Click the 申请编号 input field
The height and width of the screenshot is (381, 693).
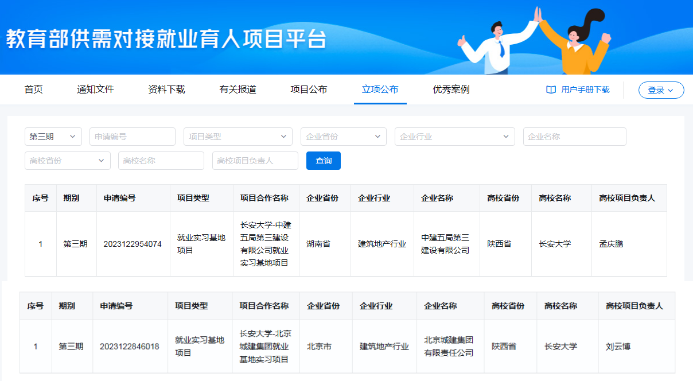[133, 137]
